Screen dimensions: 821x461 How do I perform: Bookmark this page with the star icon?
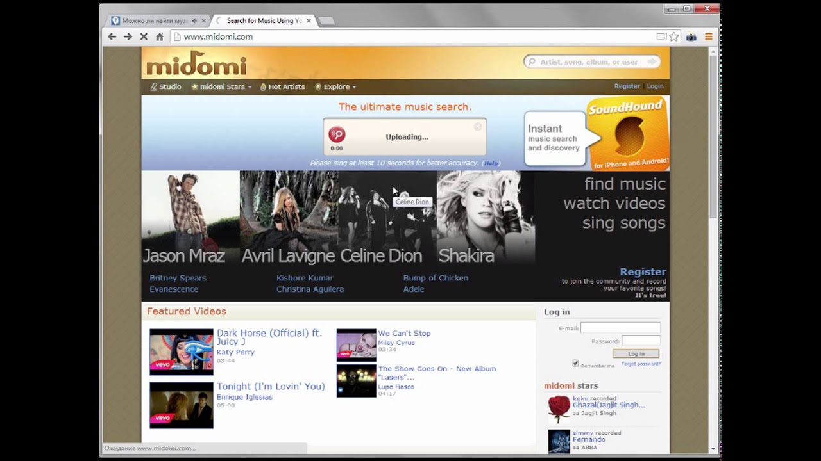click(x=674, y=37)
